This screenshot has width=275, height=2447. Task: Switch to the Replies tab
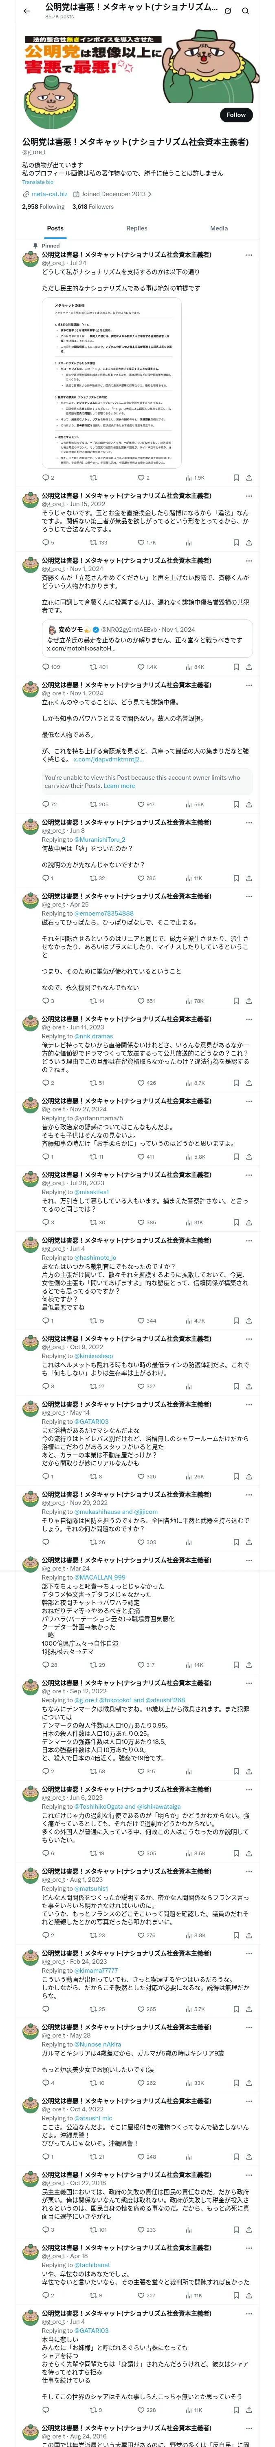[x=136, y=228]
